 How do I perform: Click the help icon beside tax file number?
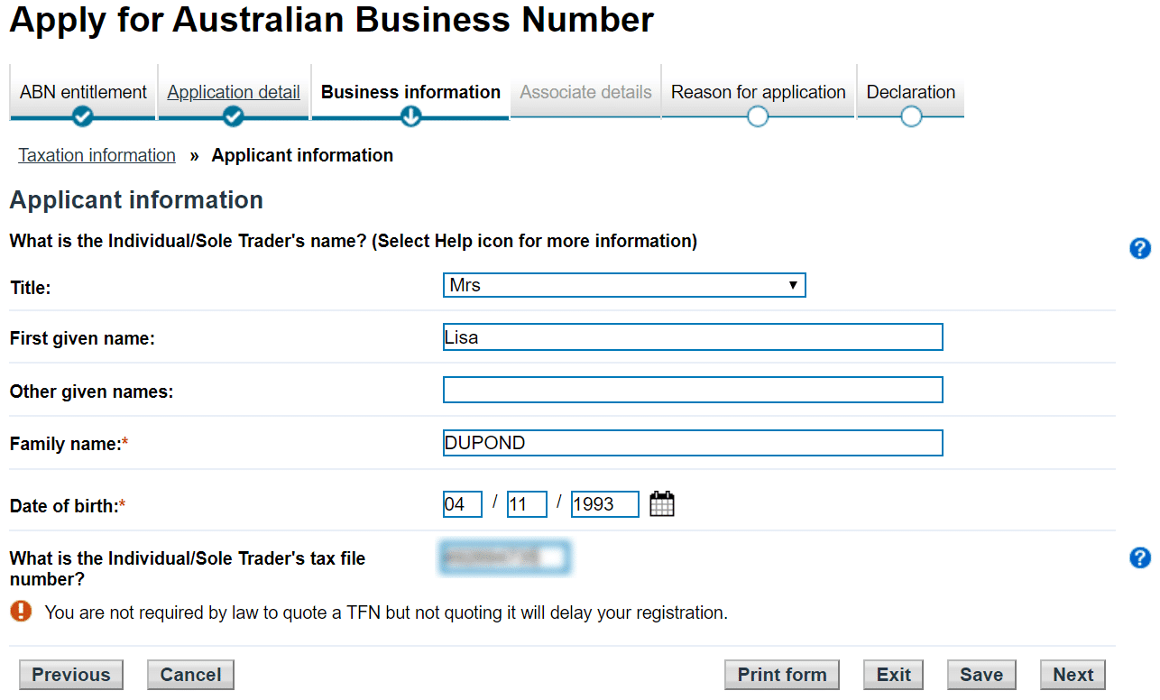(1139, 558)
